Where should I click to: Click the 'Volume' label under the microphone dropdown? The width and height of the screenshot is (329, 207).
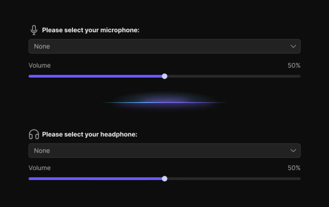39,65
